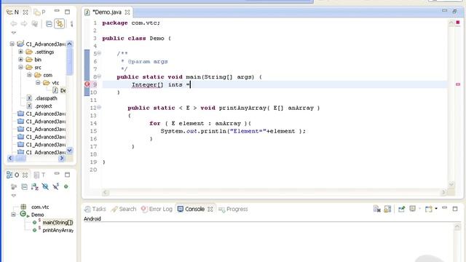Image resolution: width=466 pixels, height=262 pixels.
Task: Click the Clear Console icon
Action: coord(377,209)
